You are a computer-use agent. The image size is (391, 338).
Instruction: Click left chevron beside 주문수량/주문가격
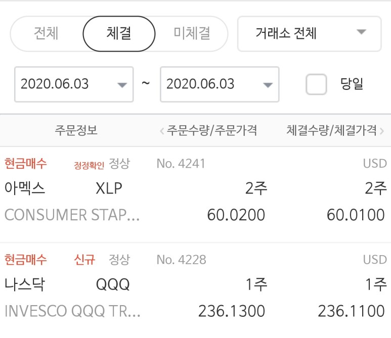tap(162, 131)
